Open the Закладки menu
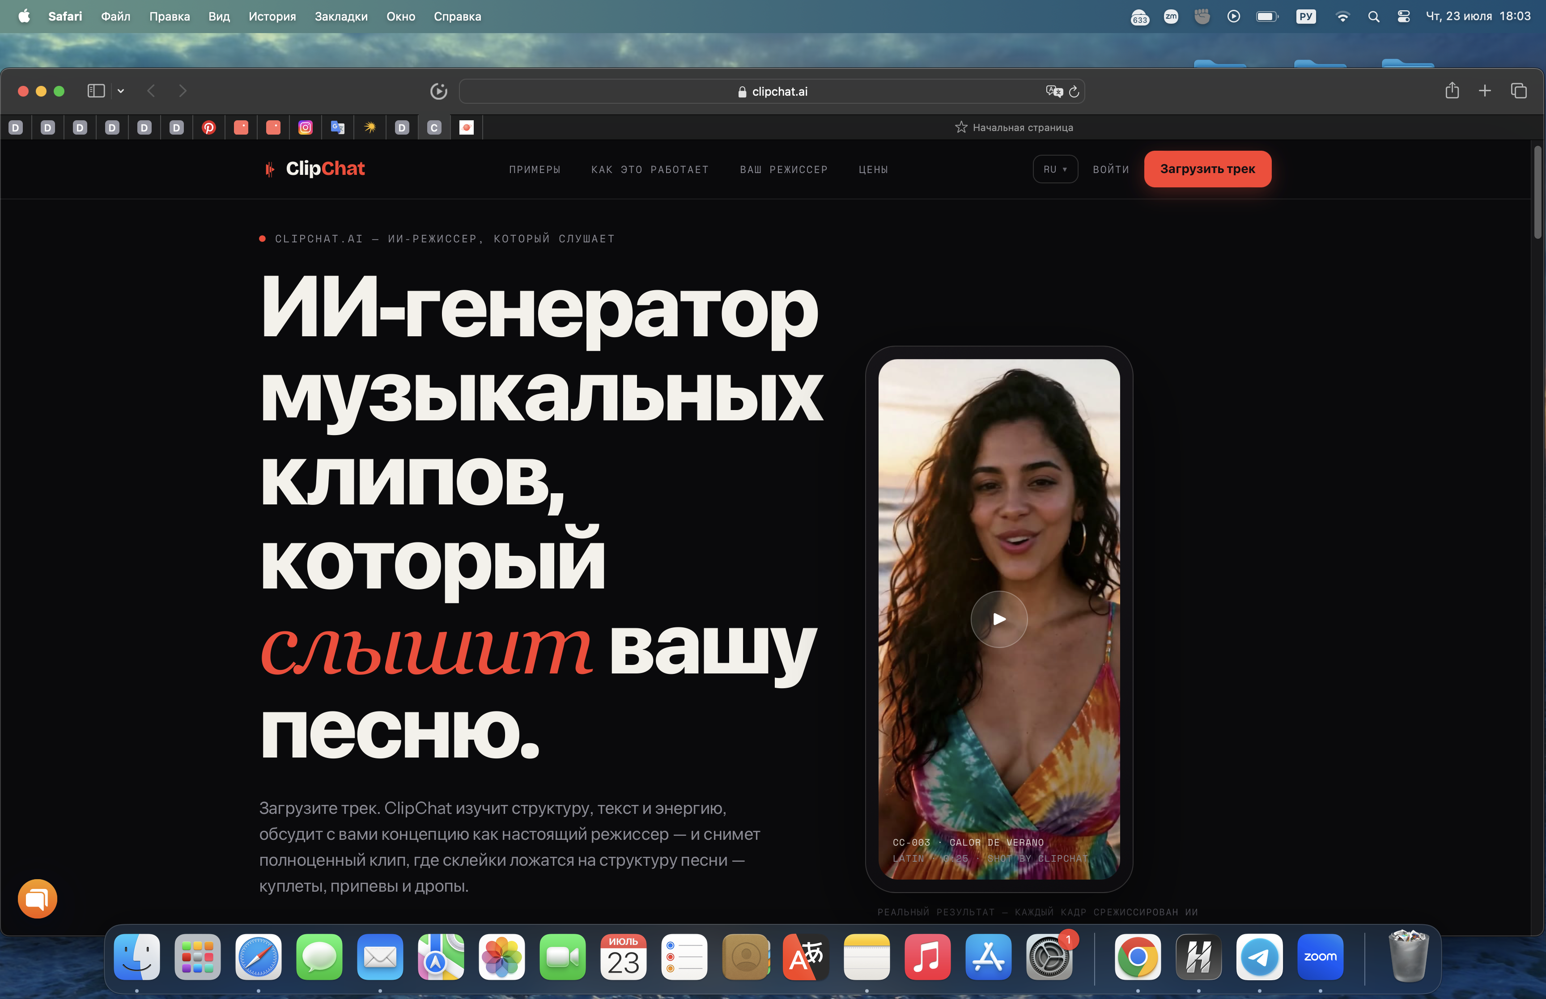The image size is (1546, 999). (x=341, y=16)
